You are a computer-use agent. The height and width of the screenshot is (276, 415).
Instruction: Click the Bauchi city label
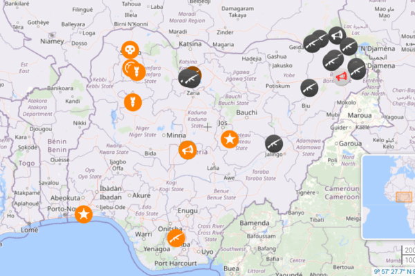point(247,112)
